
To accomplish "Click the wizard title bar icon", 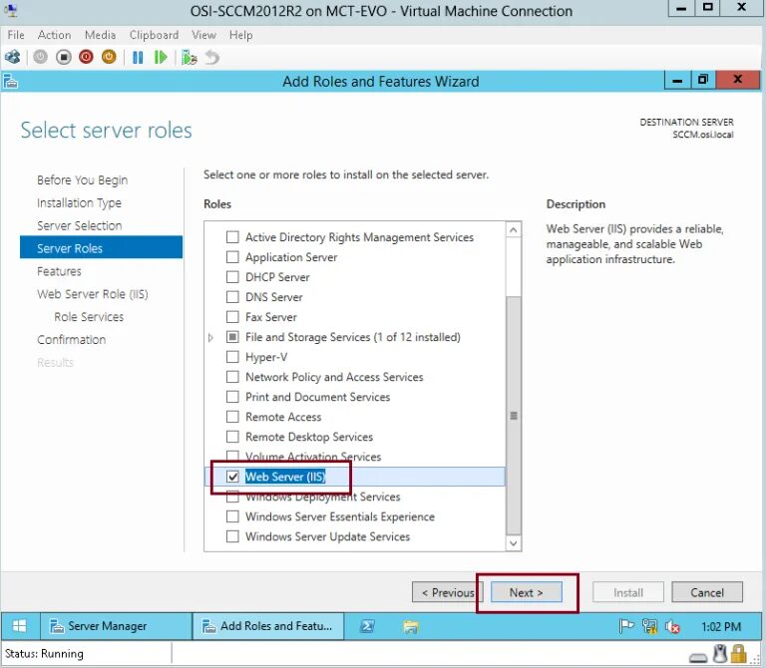I will coord(10,81).
